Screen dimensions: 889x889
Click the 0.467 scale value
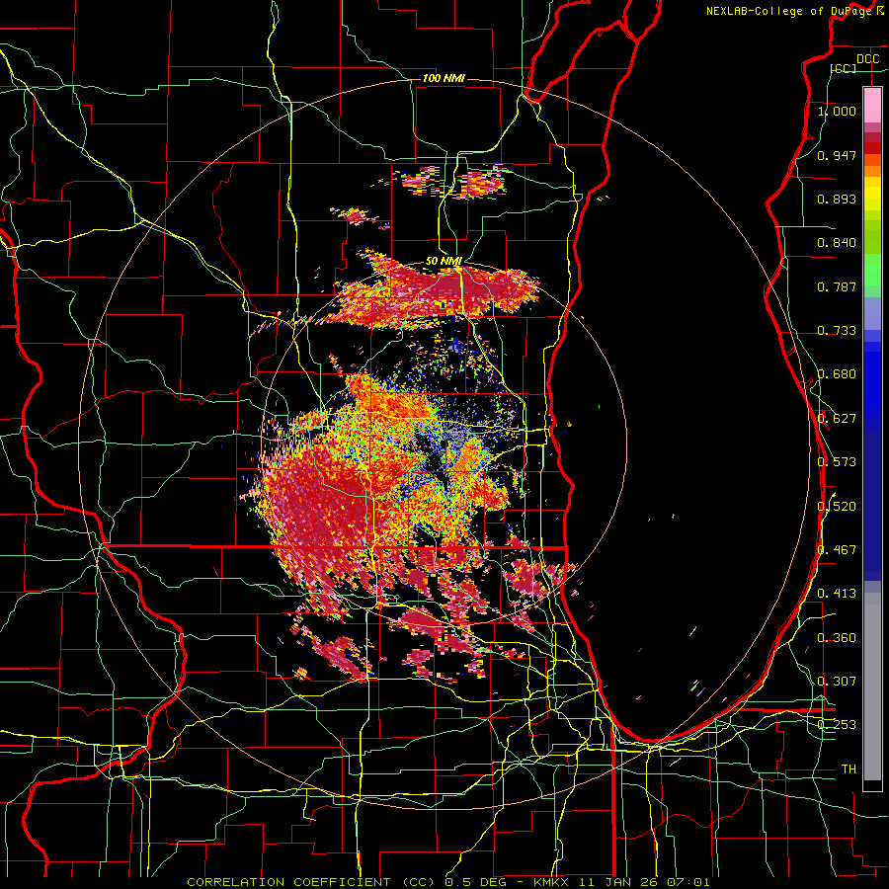click(x=837, y=549)
